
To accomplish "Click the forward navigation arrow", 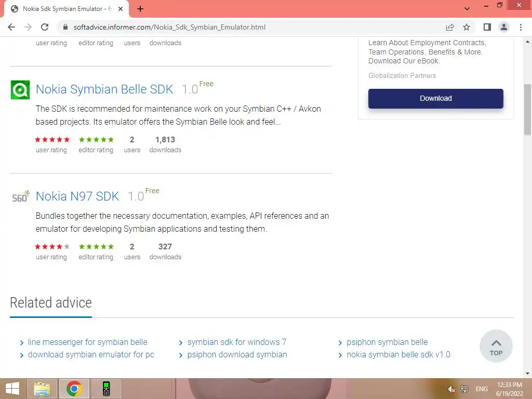I will (28, 27).
